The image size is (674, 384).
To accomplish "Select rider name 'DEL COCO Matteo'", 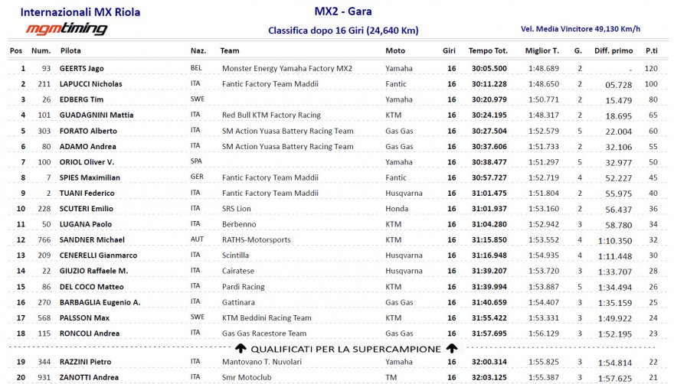I will (x=92, y=287).
